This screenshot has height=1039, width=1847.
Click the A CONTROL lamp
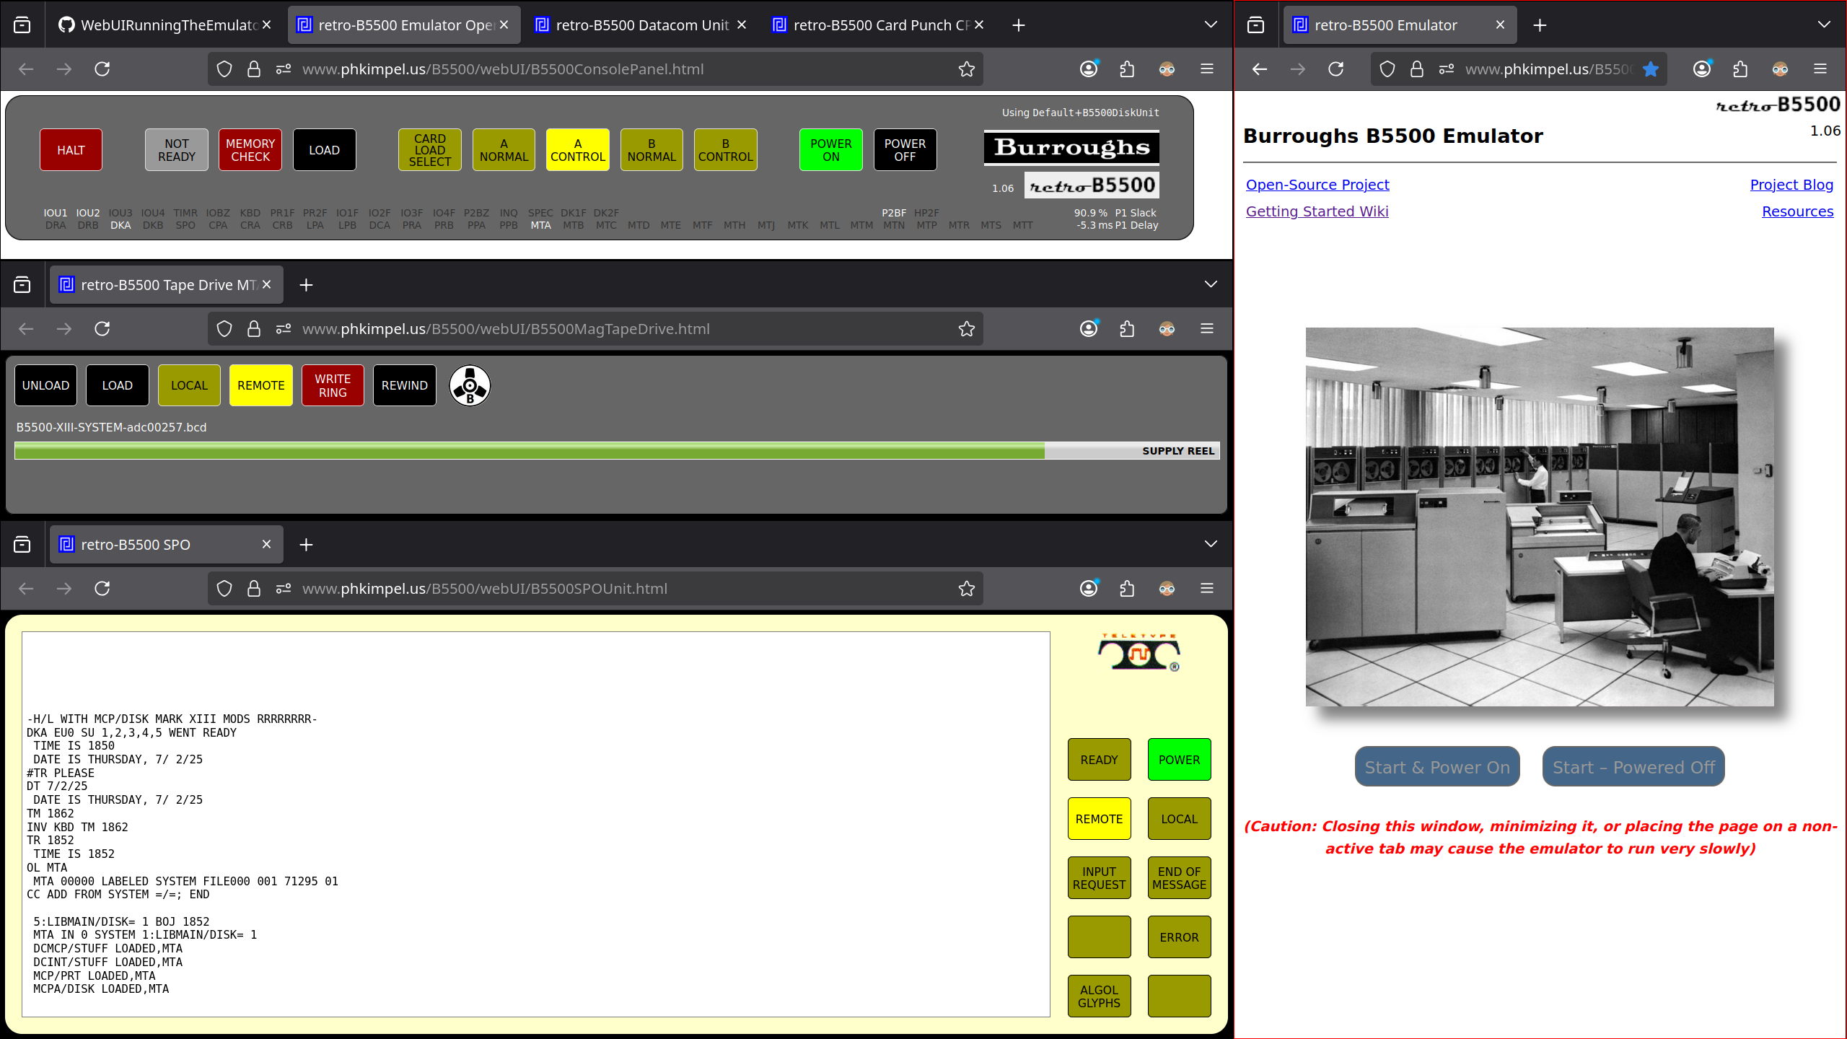(578, 150)
